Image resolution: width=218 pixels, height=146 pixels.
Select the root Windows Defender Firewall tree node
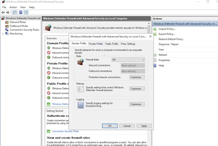pos(23,18)
